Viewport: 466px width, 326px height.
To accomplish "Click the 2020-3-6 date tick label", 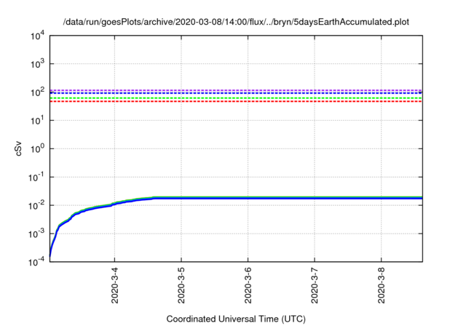I will click(248, 285).
